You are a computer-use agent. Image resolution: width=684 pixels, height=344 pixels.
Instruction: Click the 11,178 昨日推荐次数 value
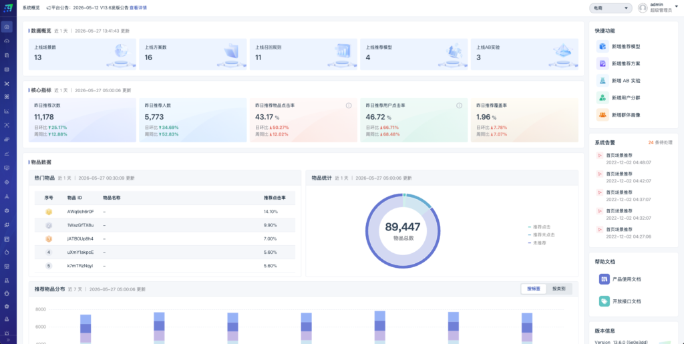pos(44,117)
